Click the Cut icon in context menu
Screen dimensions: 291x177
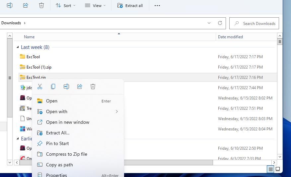40,87
